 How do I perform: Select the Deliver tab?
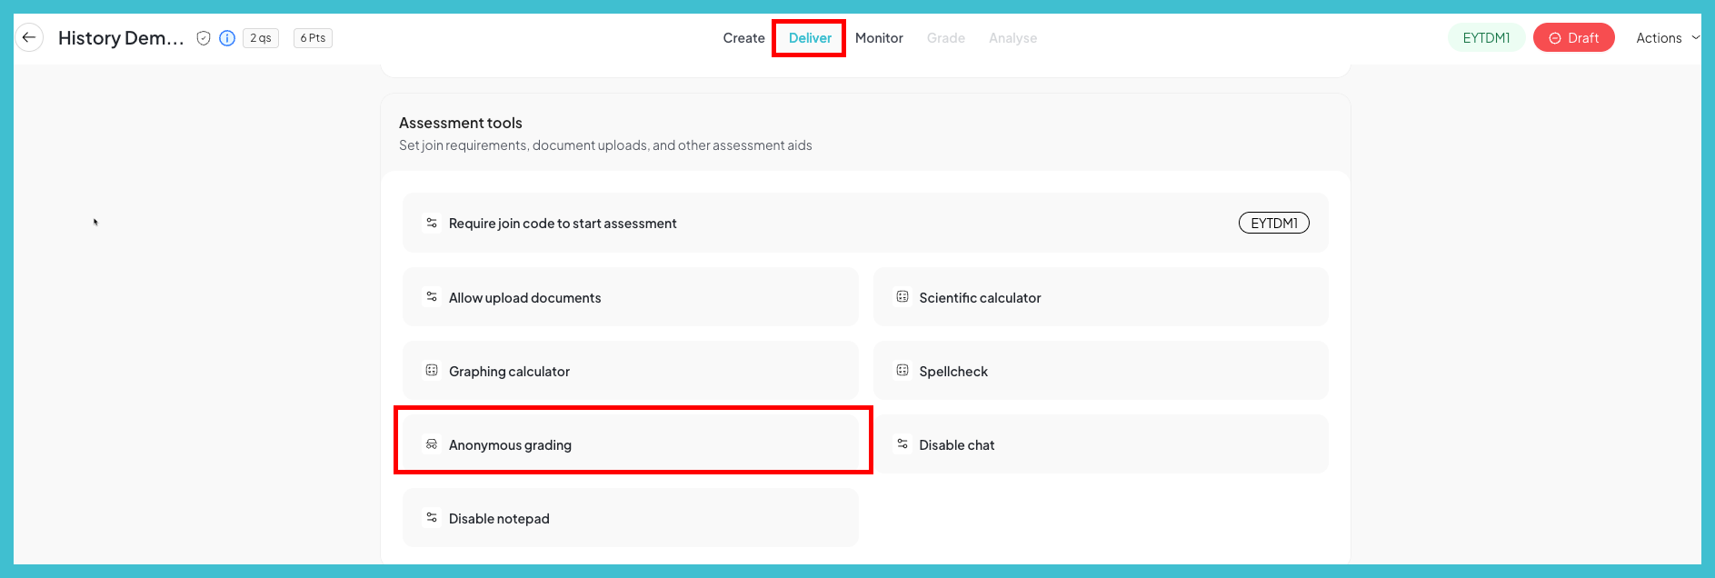click(810, 38)
